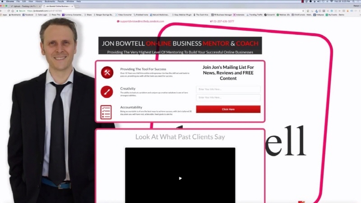Select the Providing The Tool For Success heading
This screenshot has width=361, height=203.
[x=143, y=69]
